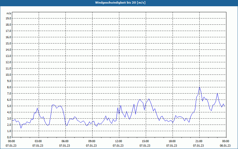Select the "19,0" y-axis label

point(9,18)
